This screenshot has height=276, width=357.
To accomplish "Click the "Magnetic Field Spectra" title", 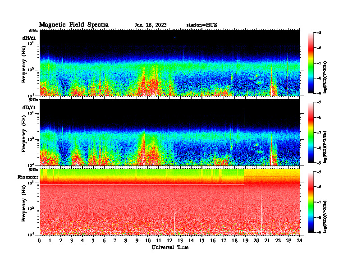I will point(74,25).
